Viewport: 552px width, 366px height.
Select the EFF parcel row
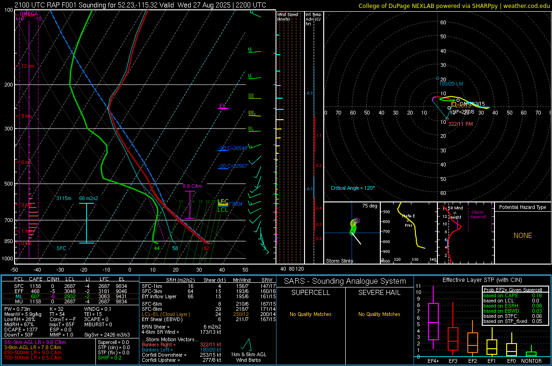(70, 291)
